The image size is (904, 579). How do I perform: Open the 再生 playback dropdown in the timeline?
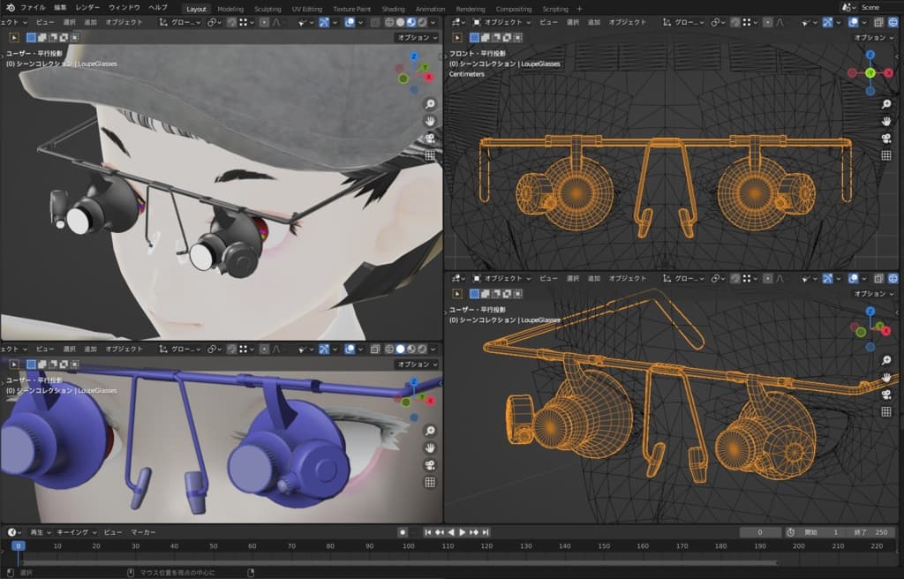coord(40,532)
